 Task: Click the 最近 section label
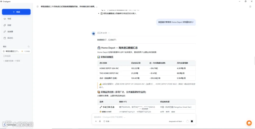coord(5,47)
